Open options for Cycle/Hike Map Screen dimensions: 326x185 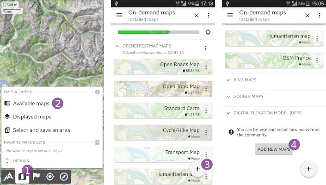206,133
